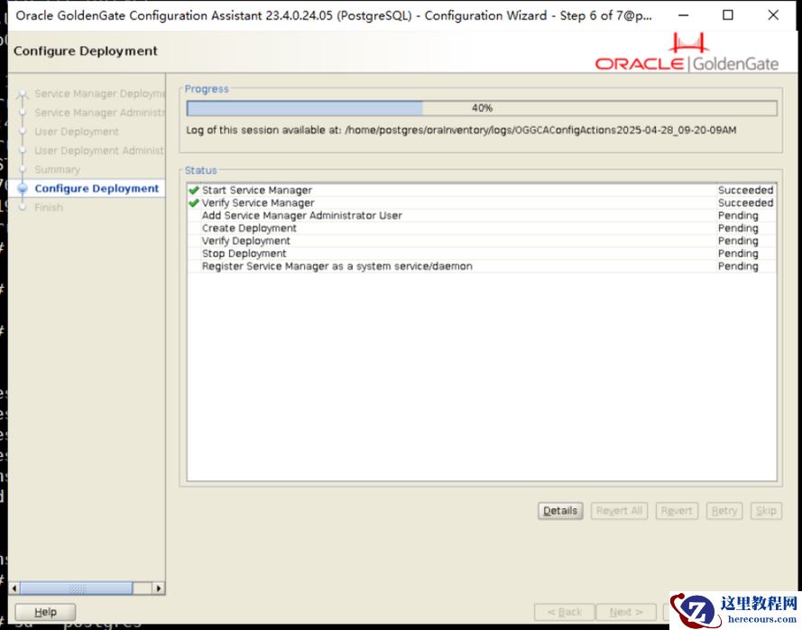Select the Verify Deployment row
Image resolution: width=802 pixels, height=630 pixels.
click(x=482, y=241)
